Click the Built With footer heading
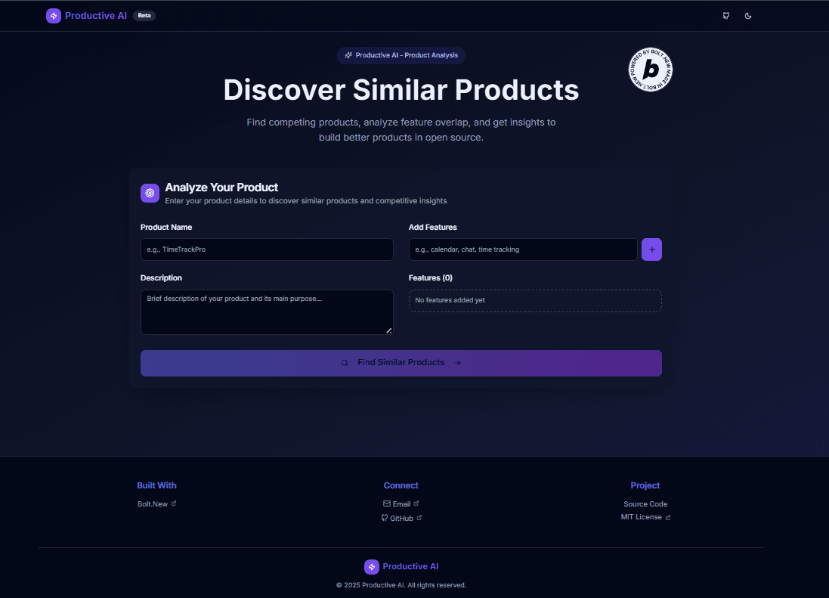The height and width of the screenshot is (598, 829). coord(156,485)
